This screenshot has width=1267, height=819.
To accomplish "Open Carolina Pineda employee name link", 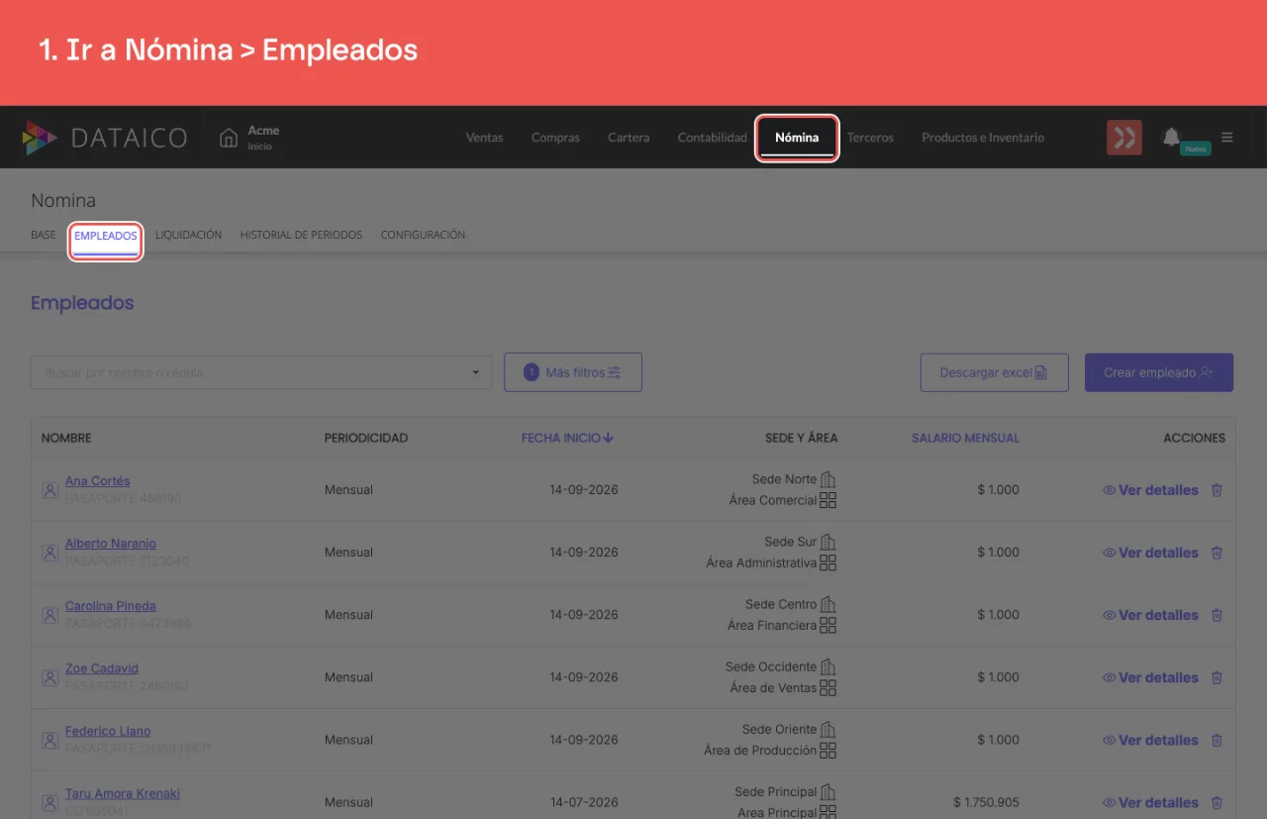I will click(111, 606).
